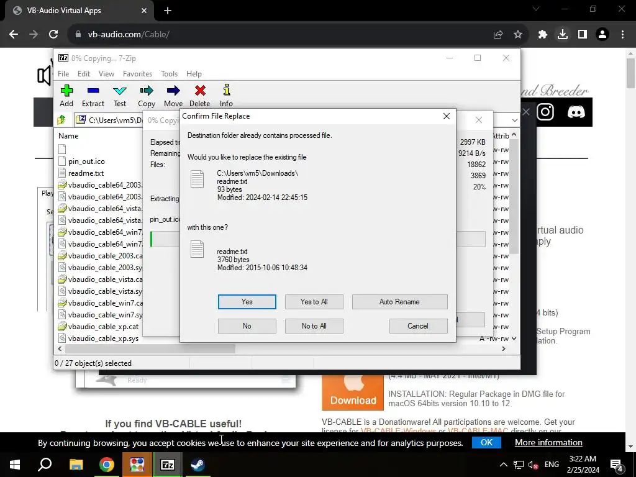Open the notification center icon
Image resolution: width=636 pixels, height=477 pixels.
[x=616, y=465]
